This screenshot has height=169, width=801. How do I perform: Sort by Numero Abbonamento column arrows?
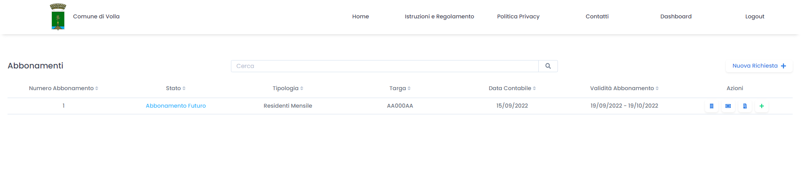click(96, 88)
